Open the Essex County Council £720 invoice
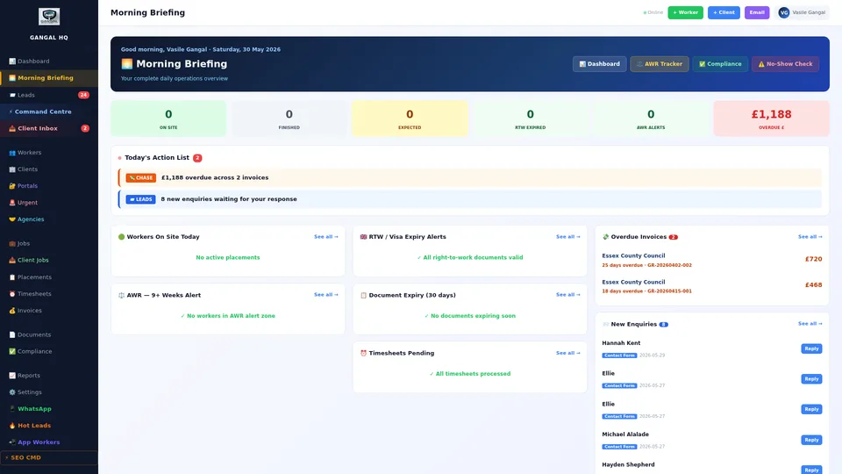This screenshot has width=842, height=474. tap(712, 260)
